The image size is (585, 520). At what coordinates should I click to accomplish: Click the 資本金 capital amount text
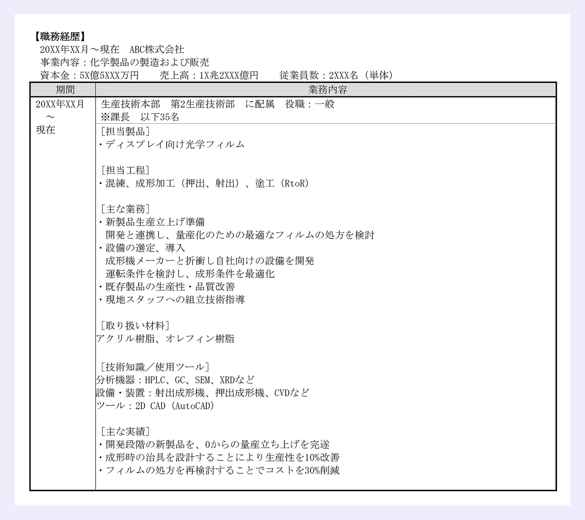coord(89,75)
